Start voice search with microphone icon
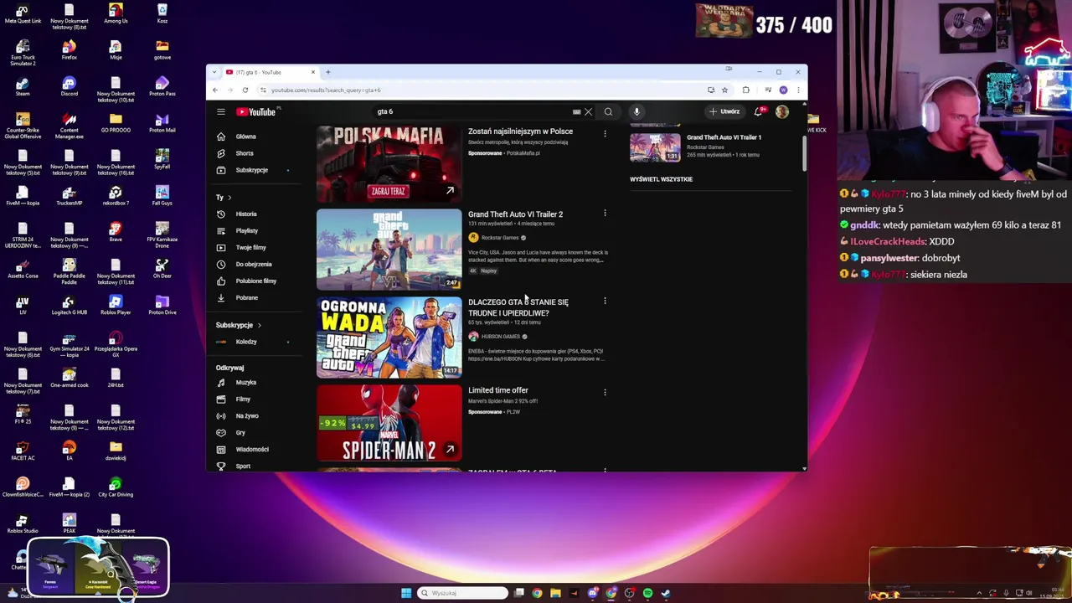1072x603 pixels. point(636,111)
